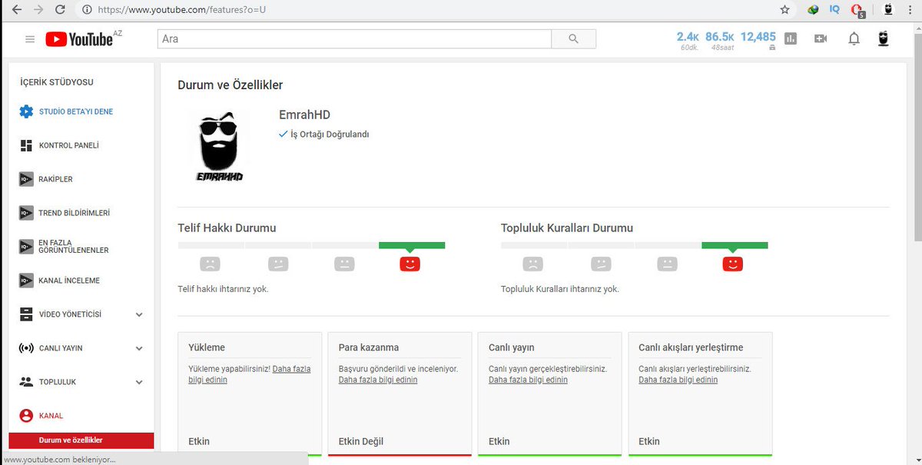
Task: Select Kanal İnceleme in sidebar
Action: [x=69, y=281]
